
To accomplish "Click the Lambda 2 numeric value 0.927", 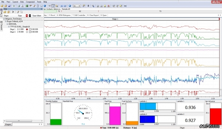I will [190, 120].
